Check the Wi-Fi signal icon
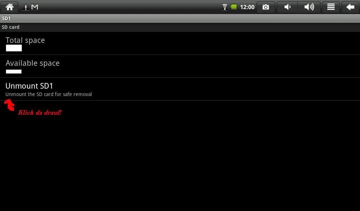Viewport: 360px width, 211px height. pyautogui.click(x=225, y=7)
